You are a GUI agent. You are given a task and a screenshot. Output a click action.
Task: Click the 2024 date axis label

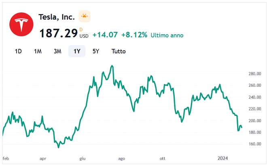click(x=223, y=158)
